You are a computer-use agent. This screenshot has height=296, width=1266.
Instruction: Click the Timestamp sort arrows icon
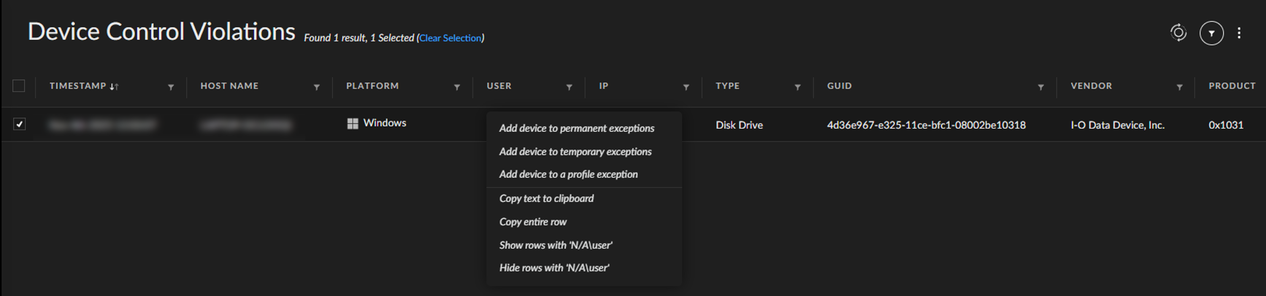click(x=114, y=86)
